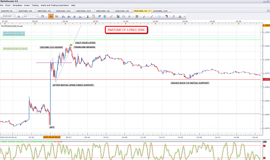This screenshot has width=270, height=160.
Task: Click the blue globe toolbar icon
Action: (105, 16)
